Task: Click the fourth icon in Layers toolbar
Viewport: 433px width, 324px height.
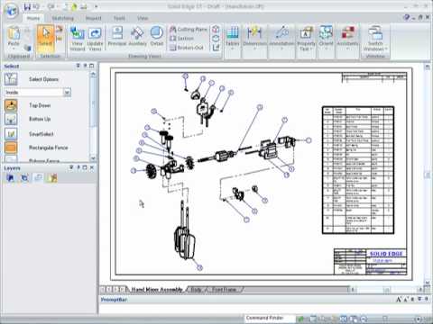Action: tap(52, 178)
